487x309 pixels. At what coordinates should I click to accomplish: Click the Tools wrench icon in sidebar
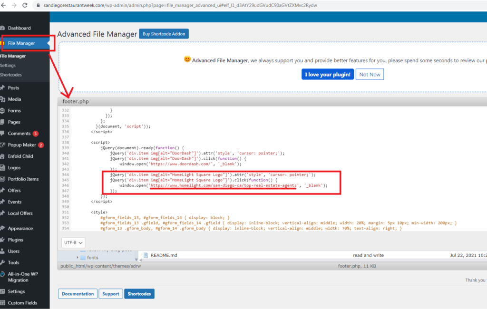pyautogui.click(x=3, y=262)
